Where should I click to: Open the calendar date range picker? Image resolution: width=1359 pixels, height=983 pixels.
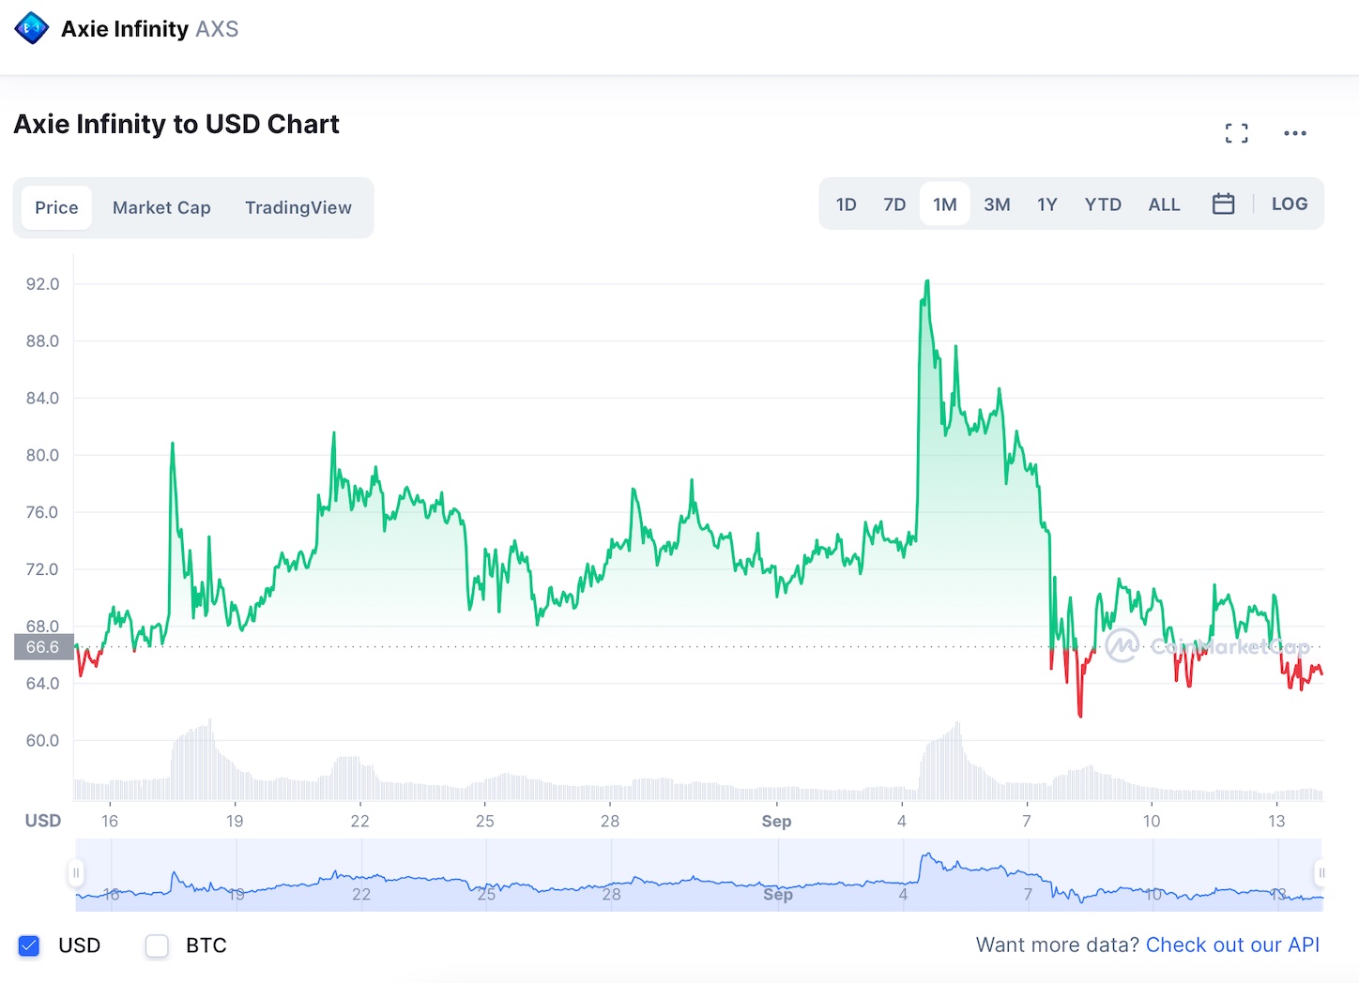click(1223, 204)
